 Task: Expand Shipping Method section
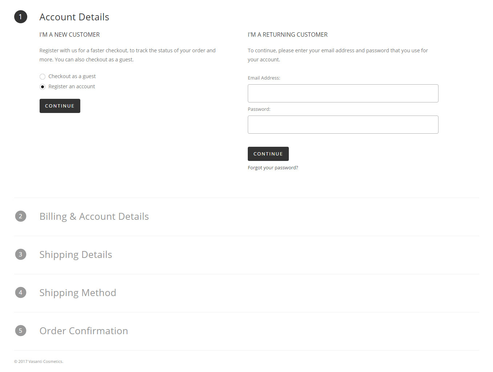point(78,293)
